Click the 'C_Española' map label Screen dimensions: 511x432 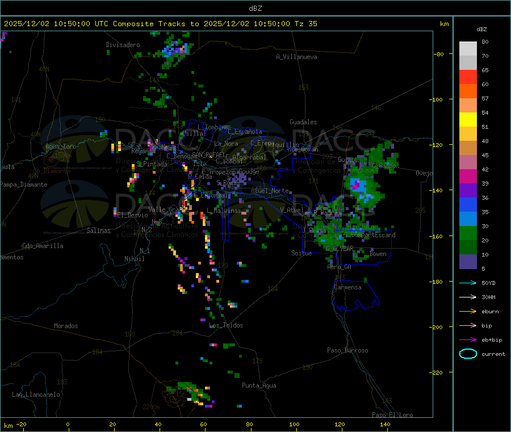(245, 132)
